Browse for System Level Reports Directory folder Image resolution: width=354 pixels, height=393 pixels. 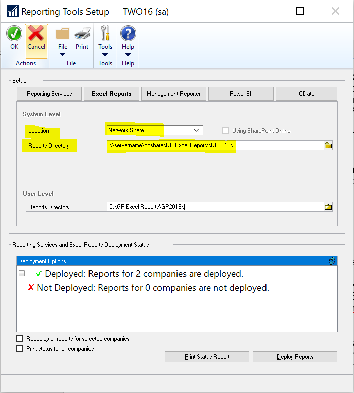tap(328, 145)
